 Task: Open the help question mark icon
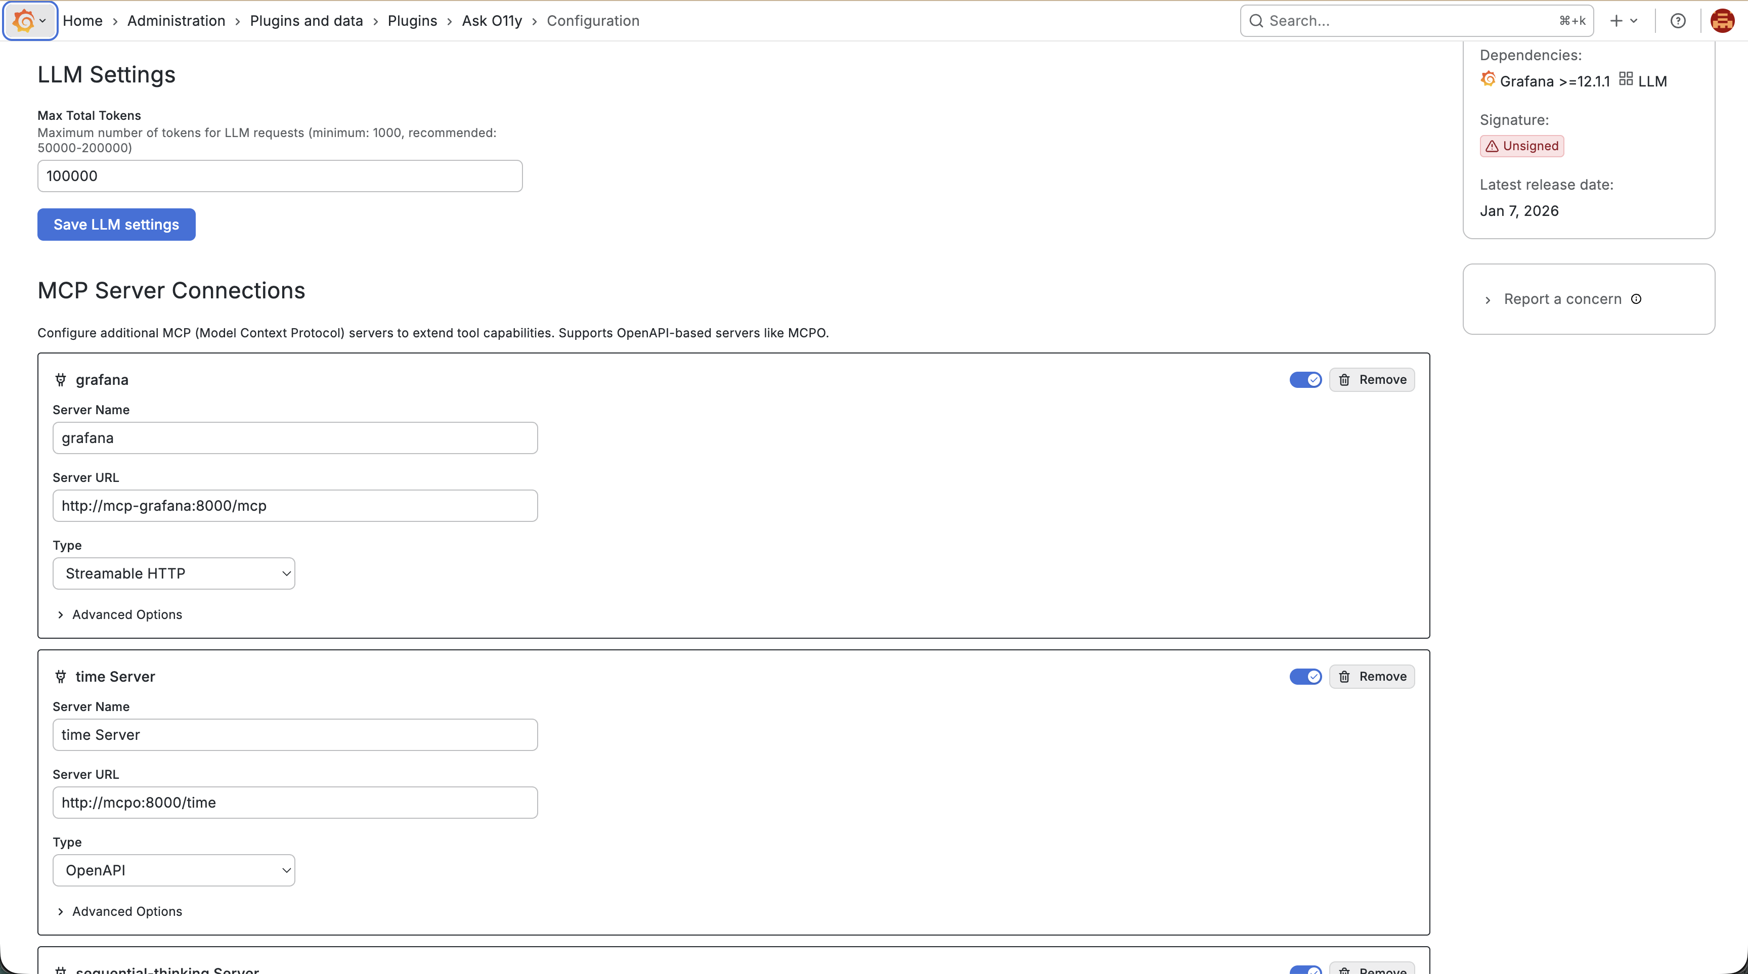click(1677, 21)
